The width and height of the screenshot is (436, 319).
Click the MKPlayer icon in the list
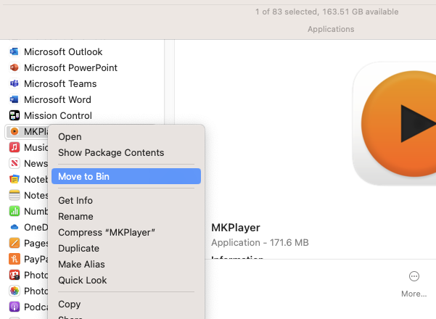point(15,131)
